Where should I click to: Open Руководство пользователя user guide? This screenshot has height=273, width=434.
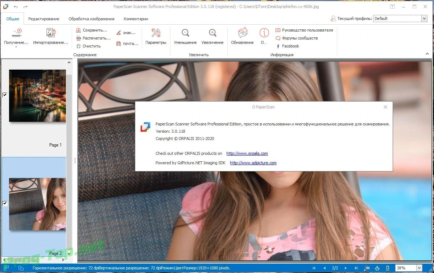coord(304,30)
